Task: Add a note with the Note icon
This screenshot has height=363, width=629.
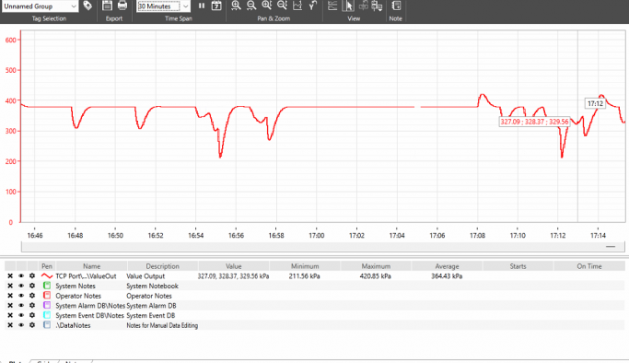Action: (x=395, y=6)
